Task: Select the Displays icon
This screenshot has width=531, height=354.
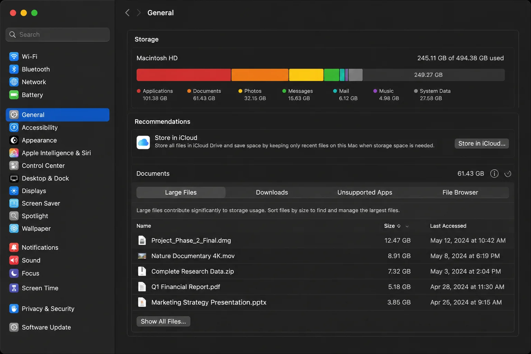Action: coord(14,191)
